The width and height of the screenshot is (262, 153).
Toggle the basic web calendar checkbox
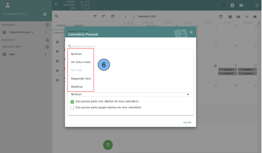click(4, 54)
